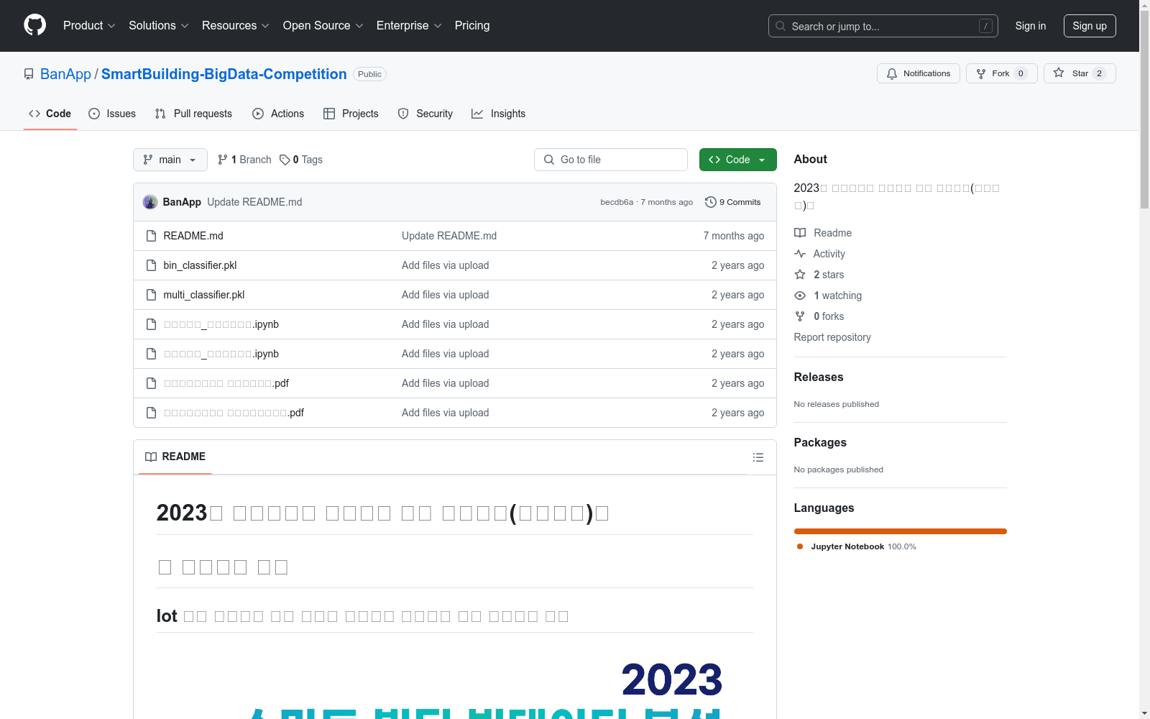Click the fork icon beside 0 forks
The image size is (1150, 719).
800,316
